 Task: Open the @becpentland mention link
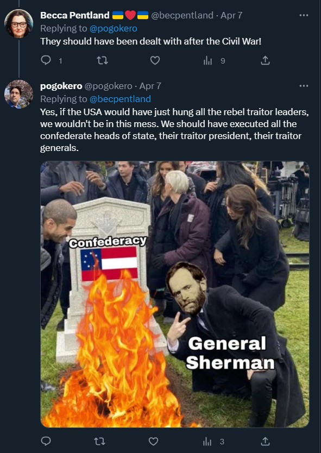[120, 99]
